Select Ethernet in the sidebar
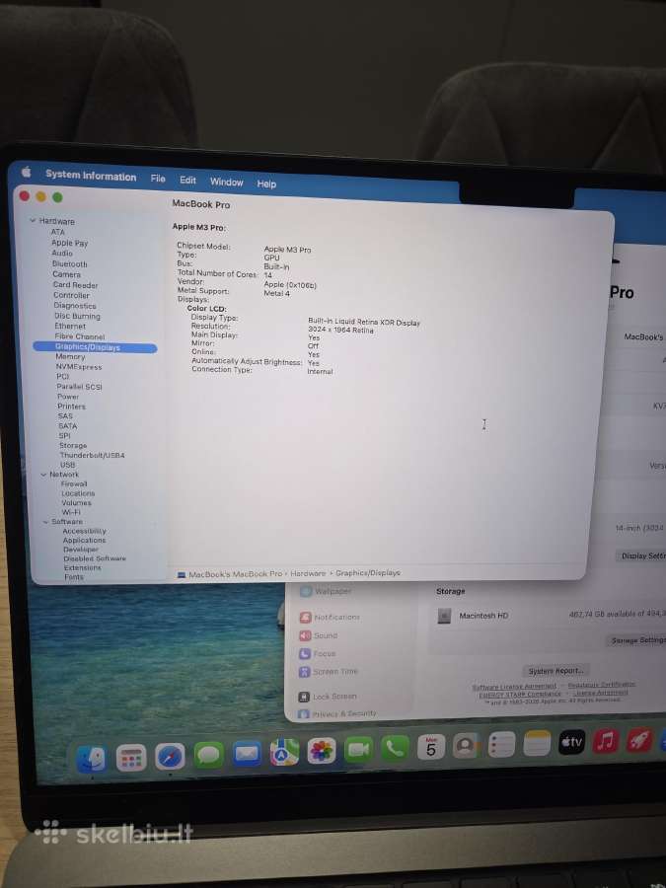Viewport: 666px width, 888px height. (x=70, y=327)
